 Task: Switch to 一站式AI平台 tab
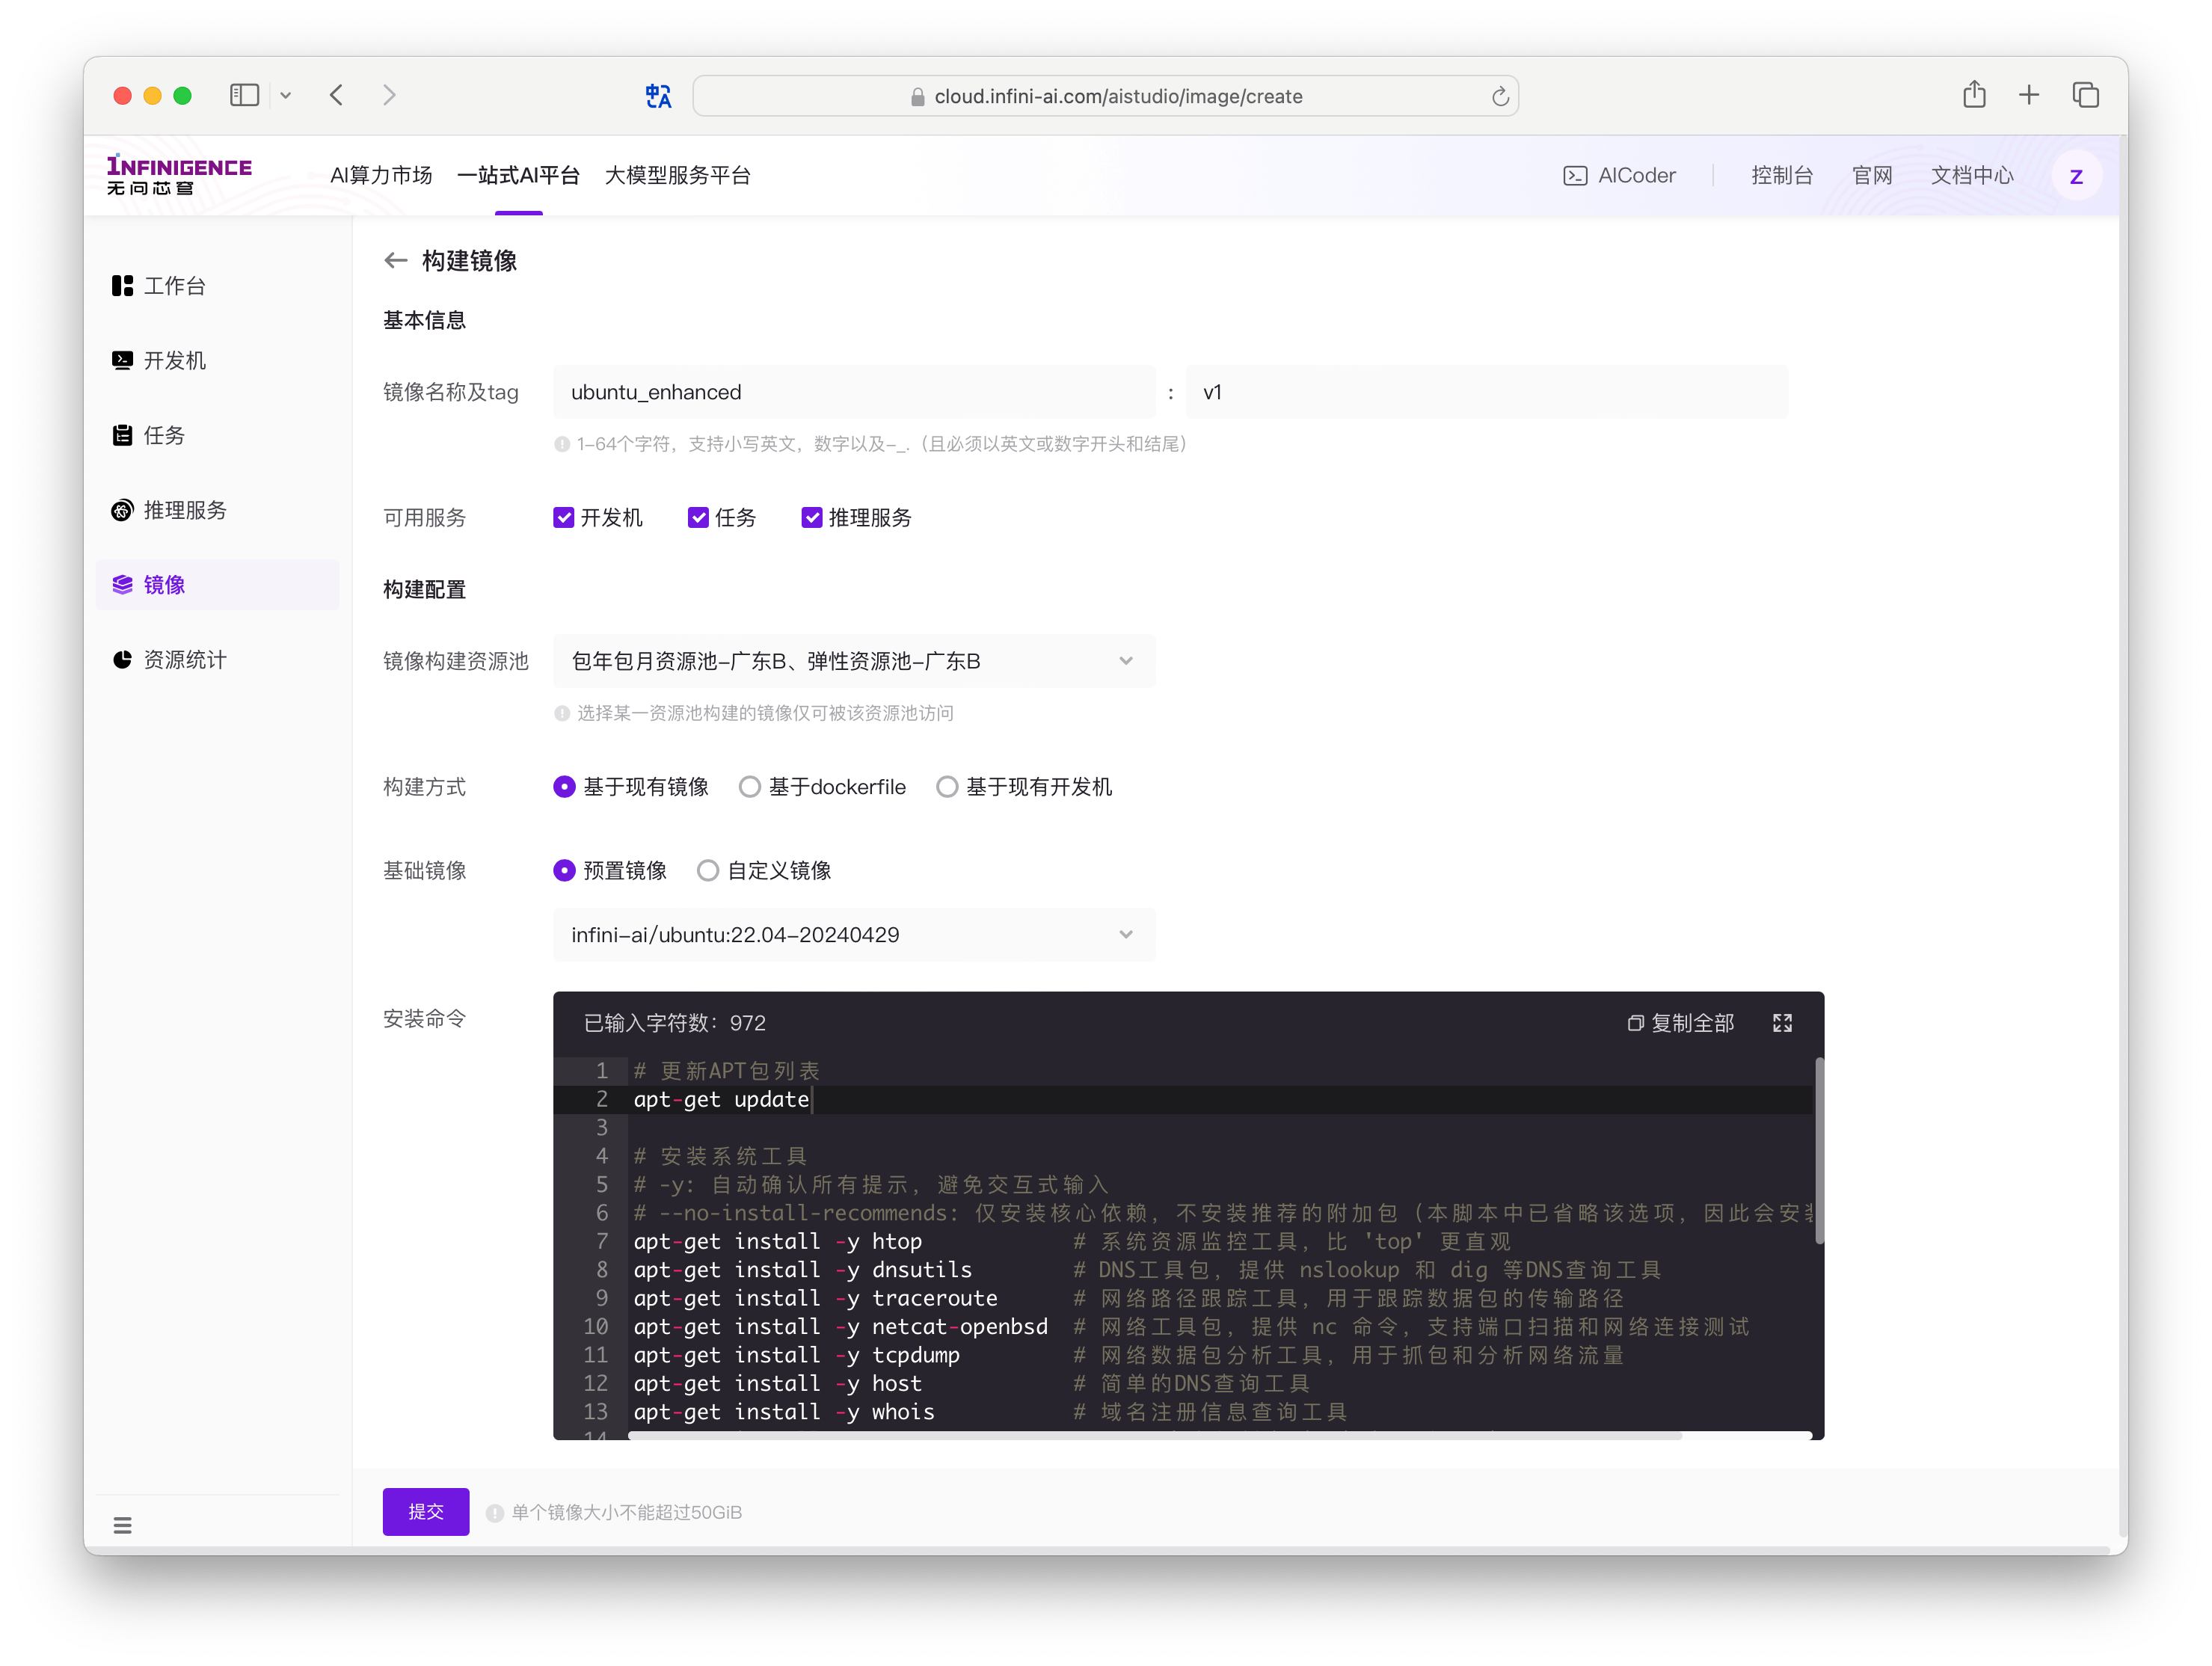point(518,175)
